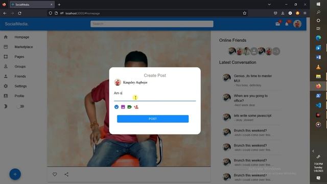
Task: Click the settings gear icon in sidebar
Action: [6, 86]
